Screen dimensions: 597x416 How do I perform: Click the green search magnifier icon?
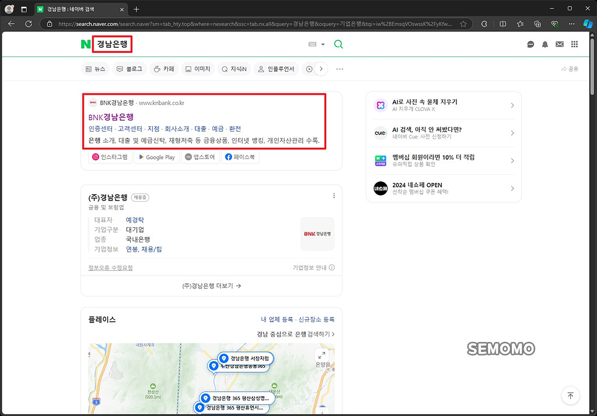(339, 44)
